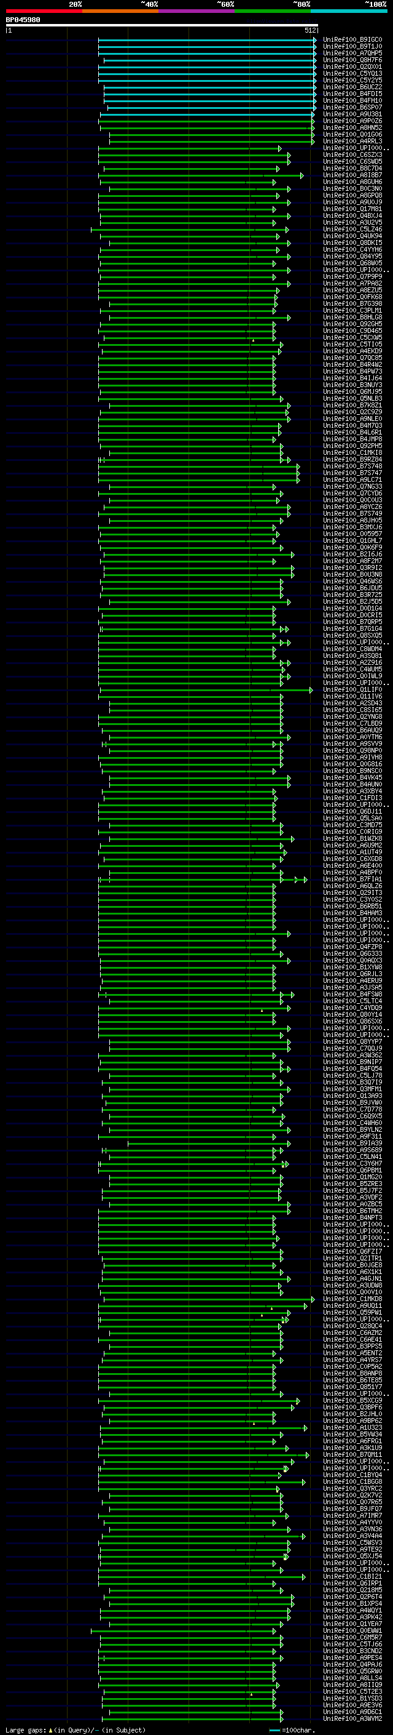Viewport: 393px width, 1735px height.
Task: Select the UniRef100_A9P0Z6 label
Action: (352, 121)
